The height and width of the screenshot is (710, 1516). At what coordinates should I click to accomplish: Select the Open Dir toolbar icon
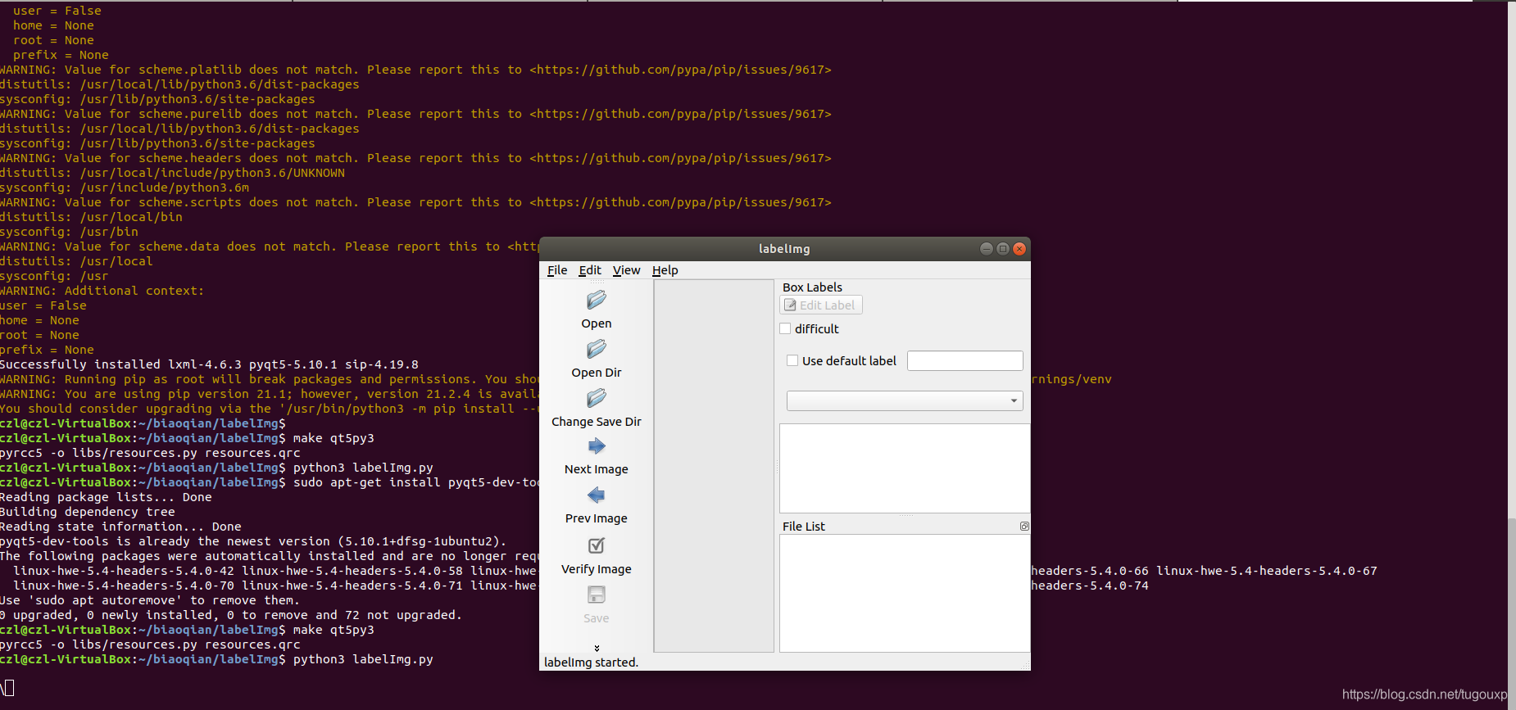597,350
